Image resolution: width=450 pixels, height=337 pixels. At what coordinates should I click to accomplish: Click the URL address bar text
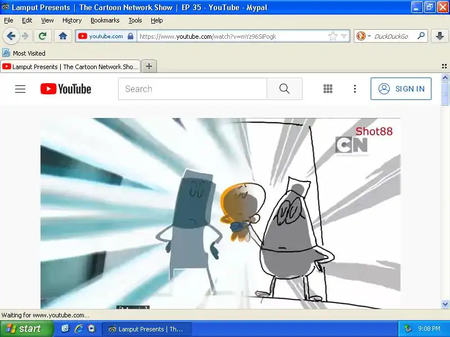[x=208, y=37]
